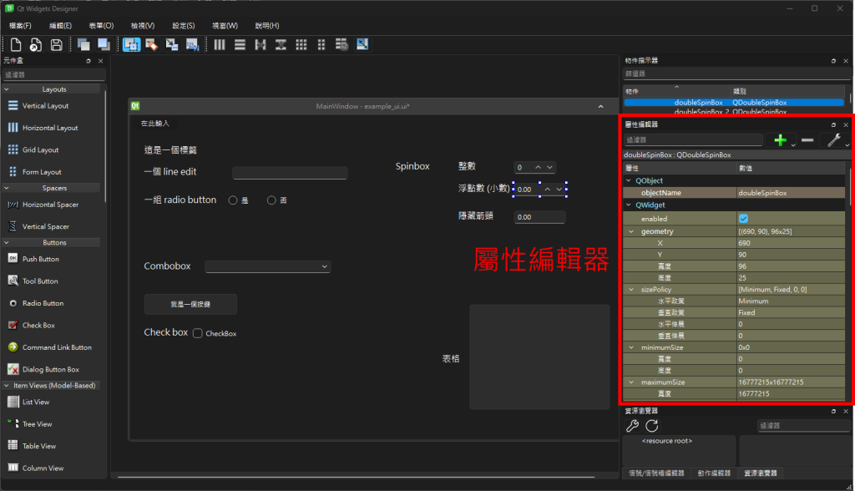Open the 設定(S) menu

184,26
